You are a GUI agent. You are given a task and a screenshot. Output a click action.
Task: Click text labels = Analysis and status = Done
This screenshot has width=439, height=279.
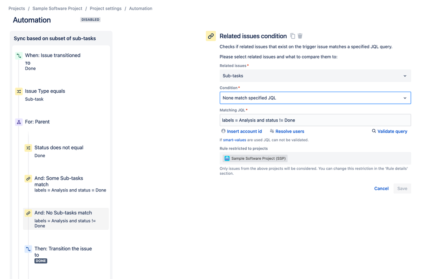[x=70, y=190]
